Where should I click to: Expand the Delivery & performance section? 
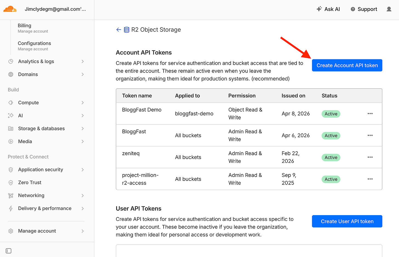(82, 208)
